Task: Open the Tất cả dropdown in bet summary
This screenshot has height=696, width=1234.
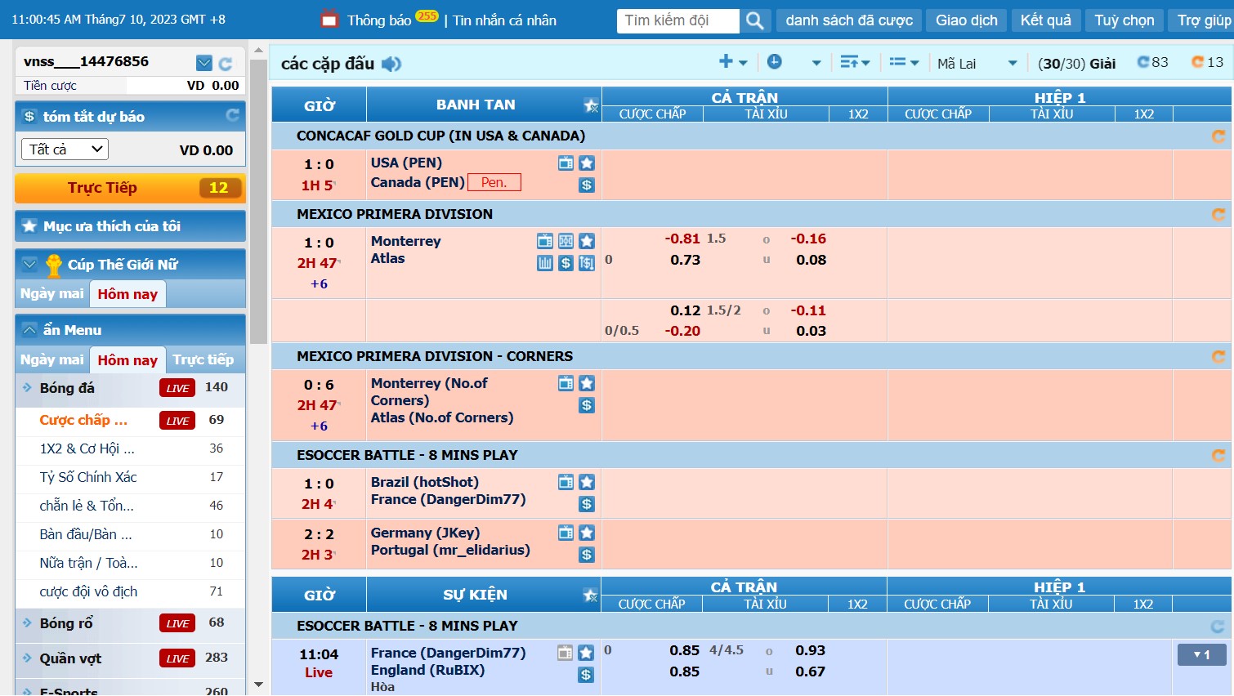Action: [65, 149]
